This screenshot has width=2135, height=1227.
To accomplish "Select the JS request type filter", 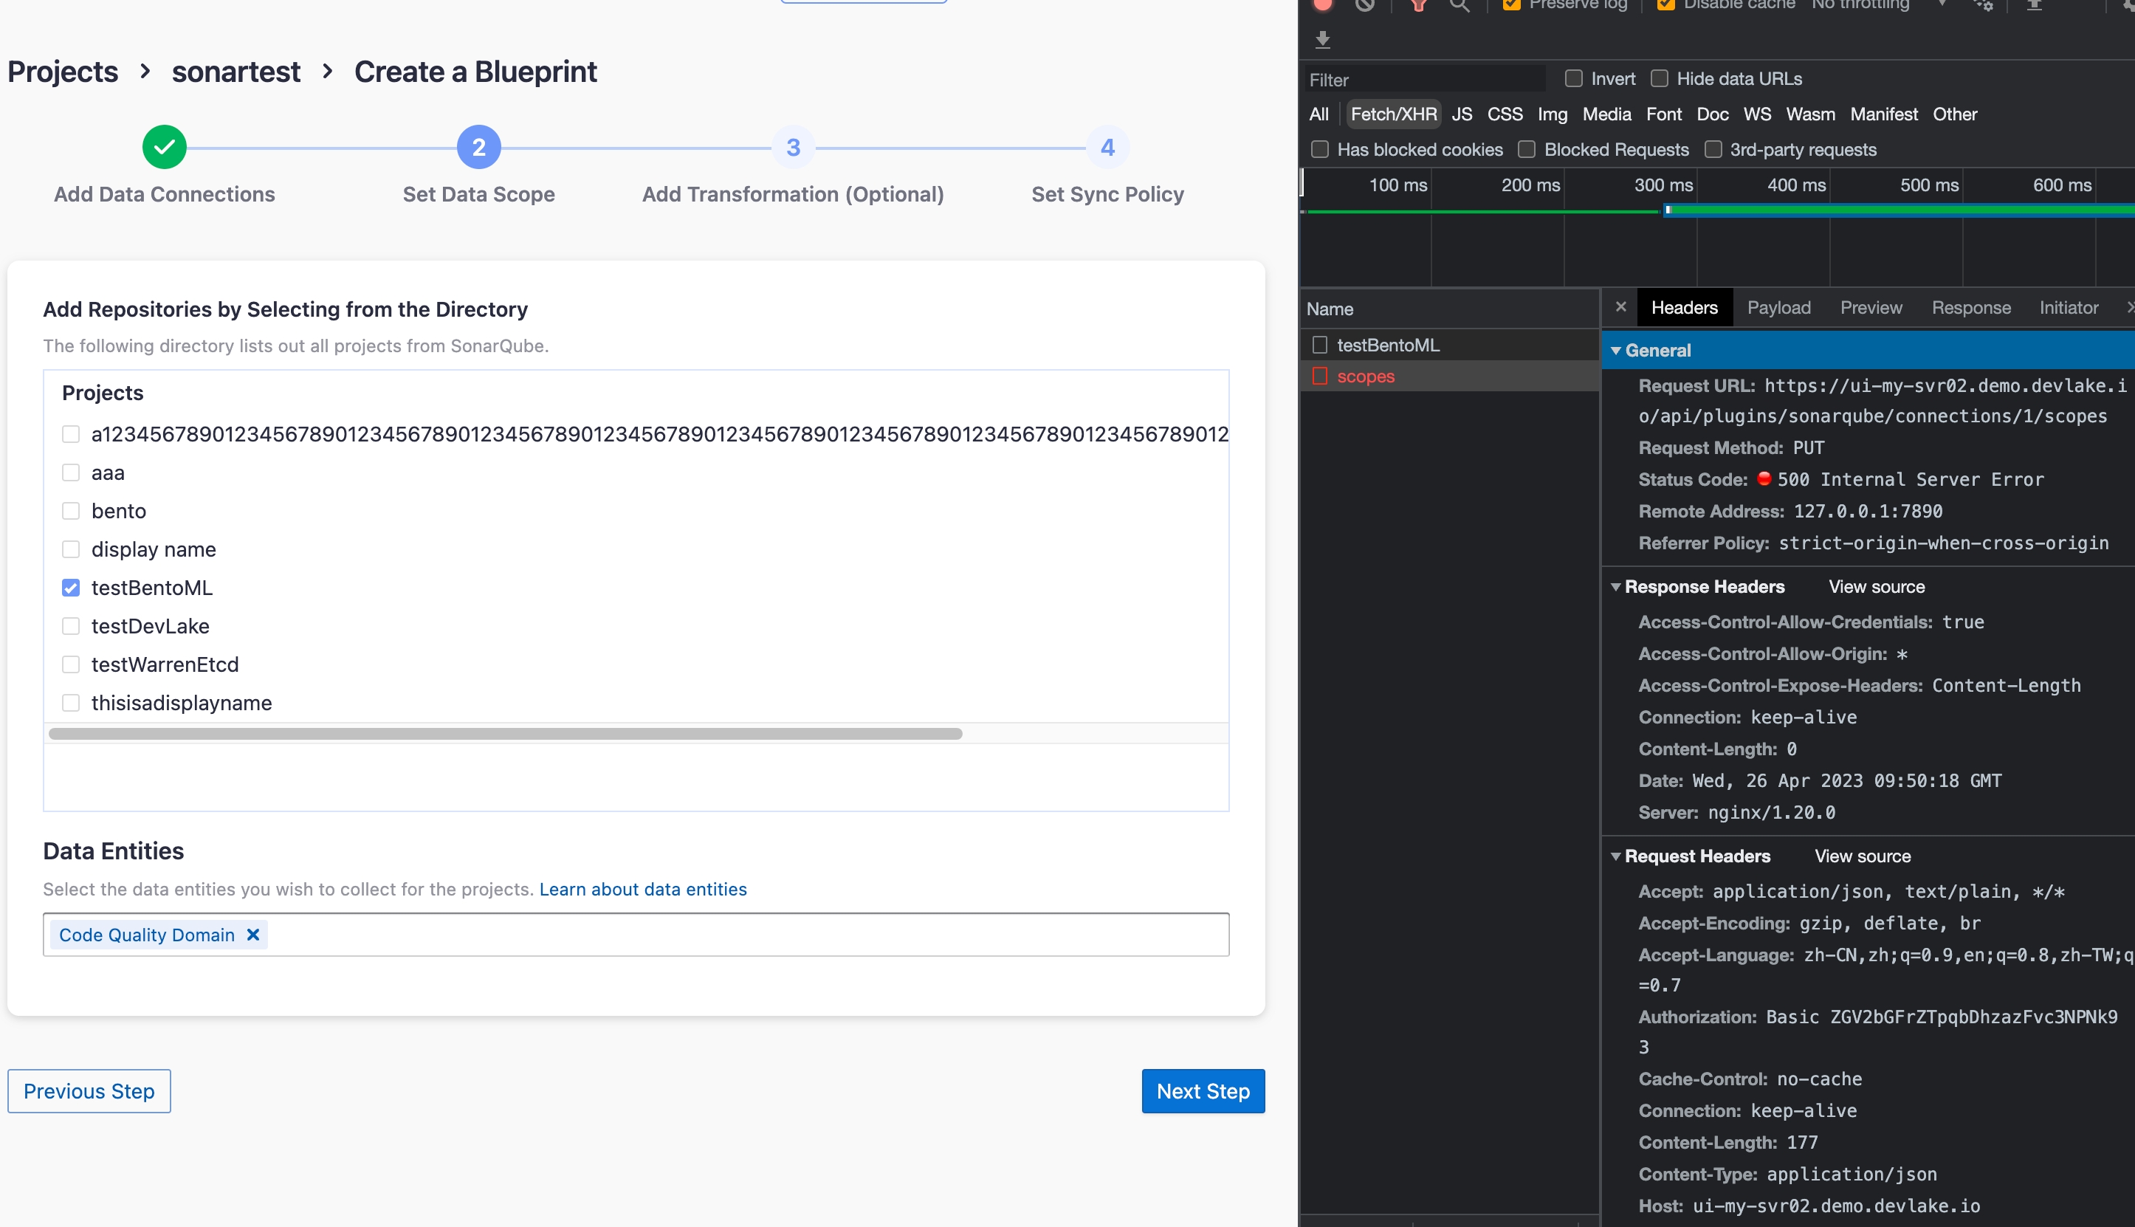I will point(1462,114).
